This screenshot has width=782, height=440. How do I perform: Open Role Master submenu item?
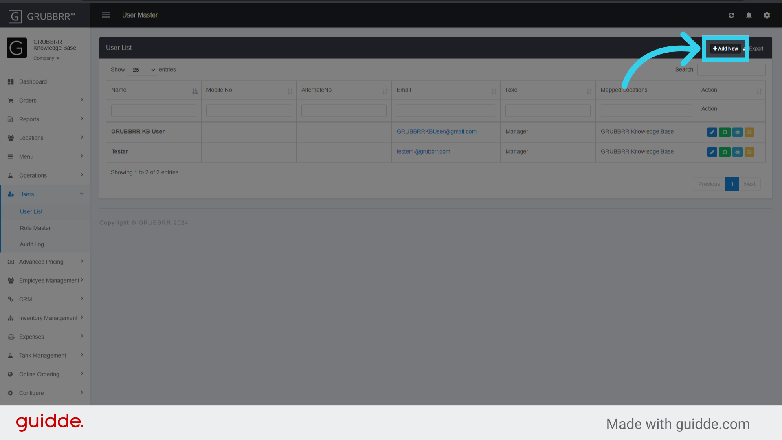(x=35, y=228)
